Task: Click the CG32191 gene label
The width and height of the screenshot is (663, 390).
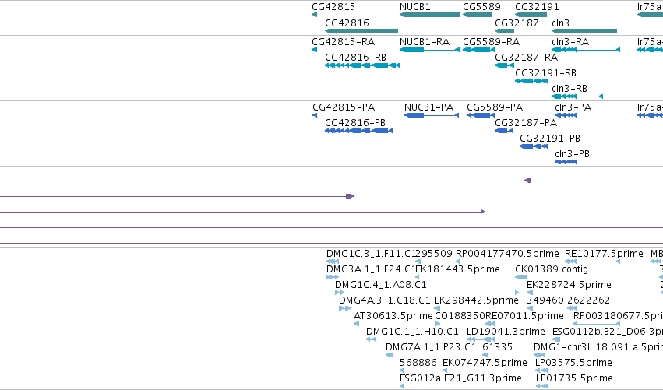Action: tap(537, 7)
